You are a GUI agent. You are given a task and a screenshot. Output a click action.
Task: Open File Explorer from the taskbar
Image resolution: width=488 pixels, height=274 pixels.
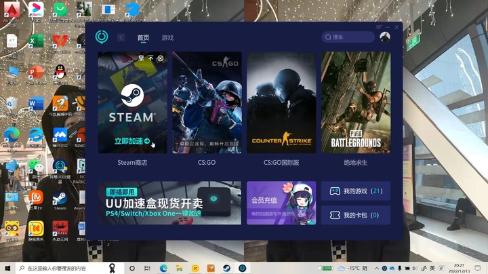click(x=179, y=268)
